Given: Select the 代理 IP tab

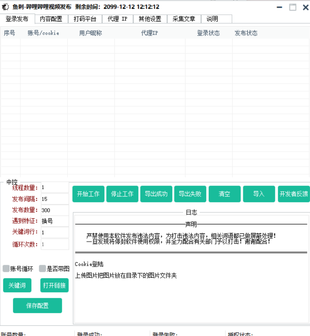Looking at the screenshot, I should pos(117,19).
